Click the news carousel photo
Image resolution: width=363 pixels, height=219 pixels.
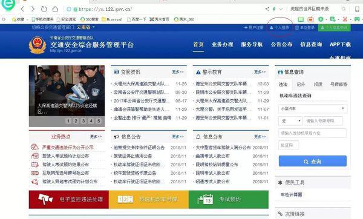67,91
